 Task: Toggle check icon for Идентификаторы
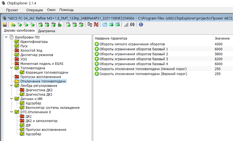[x=17, y=42]
